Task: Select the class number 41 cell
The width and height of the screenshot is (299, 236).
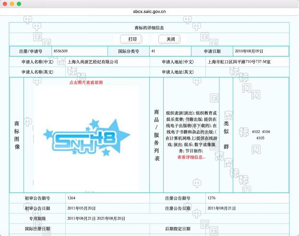Action: pos(170,51)
